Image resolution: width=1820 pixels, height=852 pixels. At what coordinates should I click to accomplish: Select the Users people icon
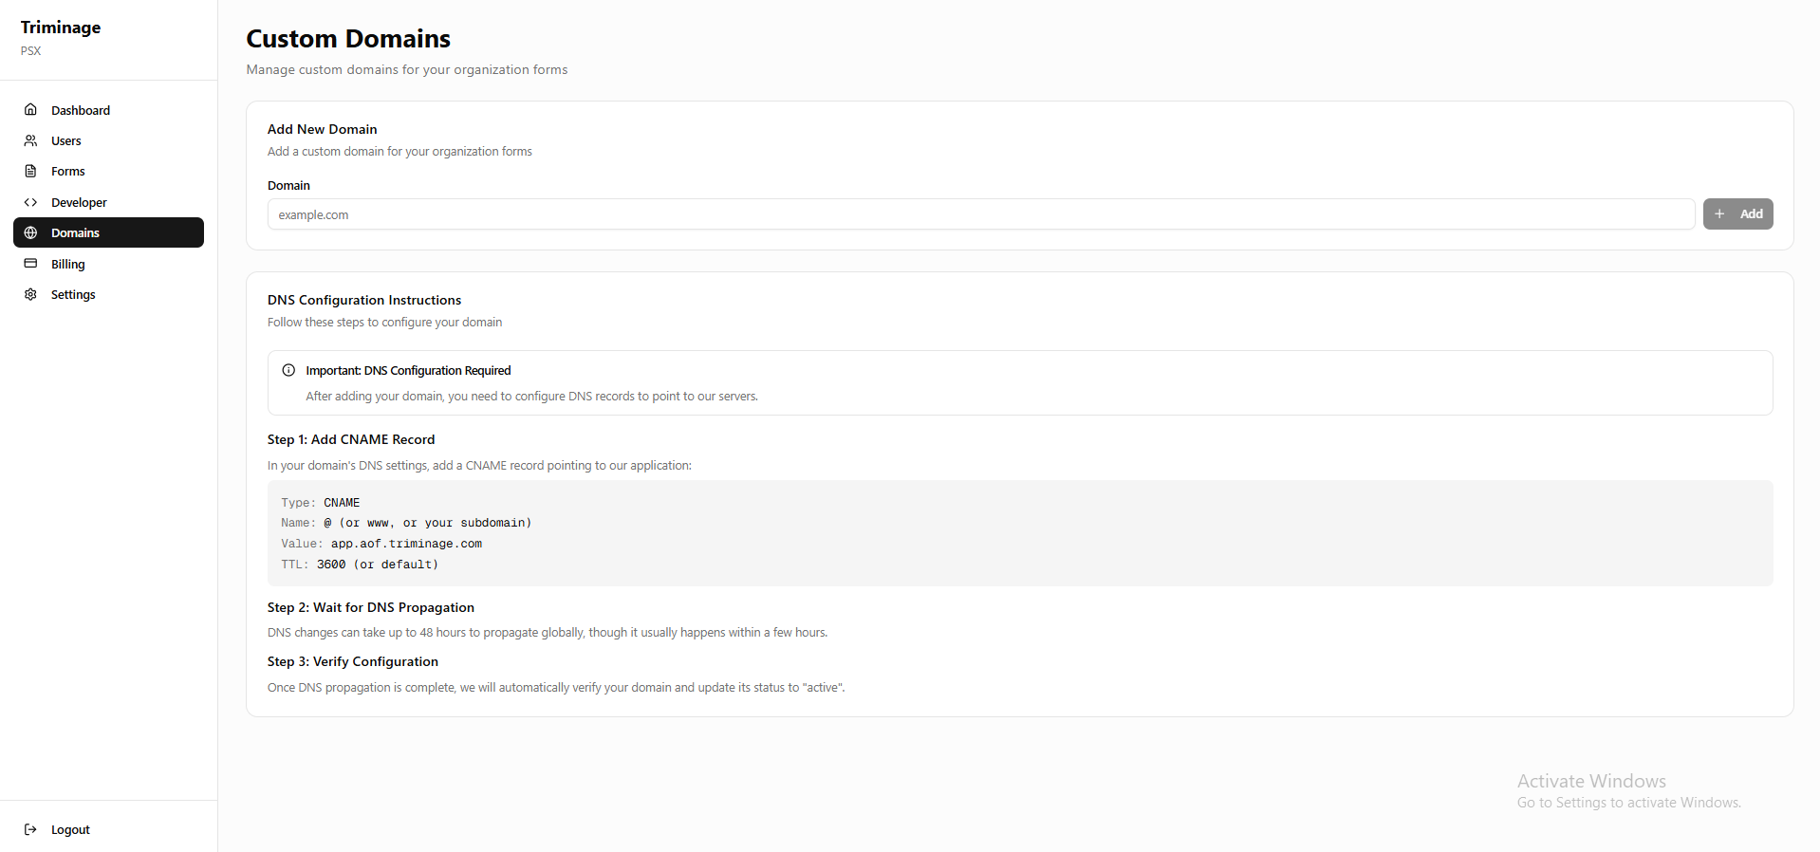point(31,140)
